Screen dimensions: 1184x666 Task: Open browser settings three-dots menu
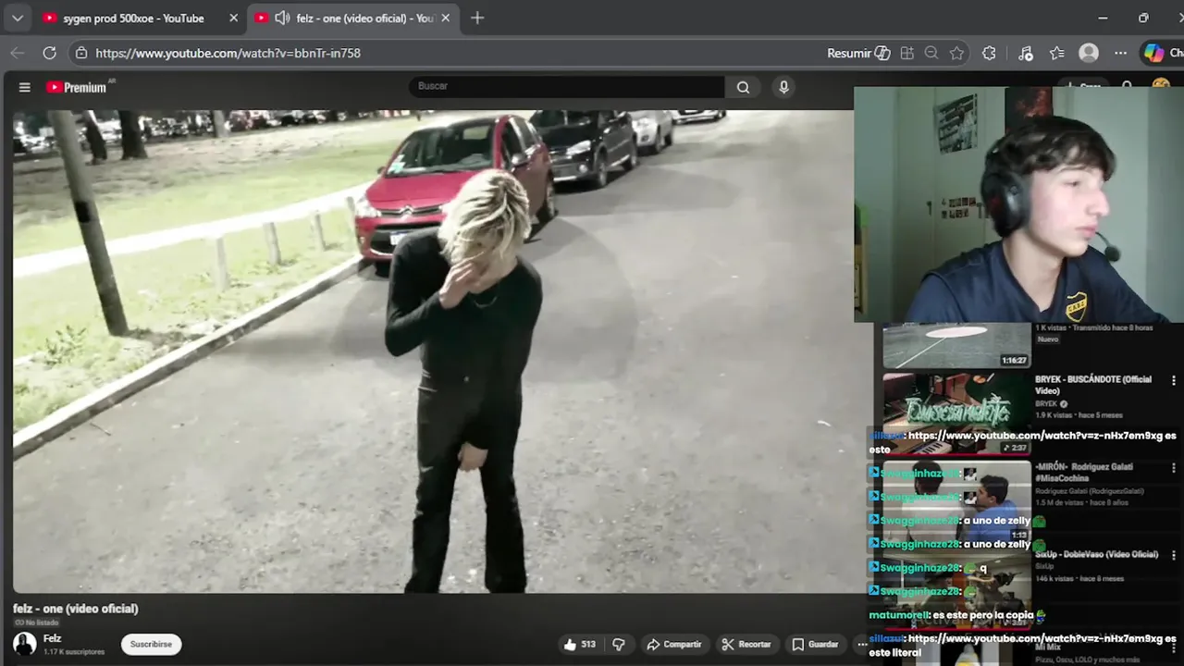click(1121, 53)
